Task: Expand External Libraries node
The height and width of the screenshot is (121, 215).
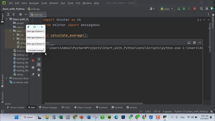Action: point(6,78)
